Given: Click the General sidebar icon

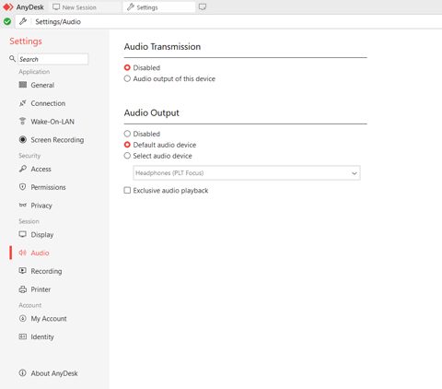Looking at the screenshot, I should point(23,85).
